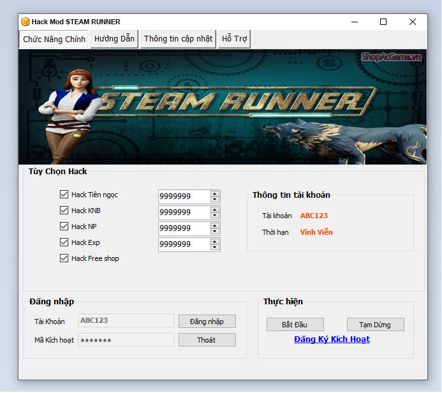This screenshot has width=442, height=393.
Task: Click the Steam Runner banner image
Action: coord(223,107)
